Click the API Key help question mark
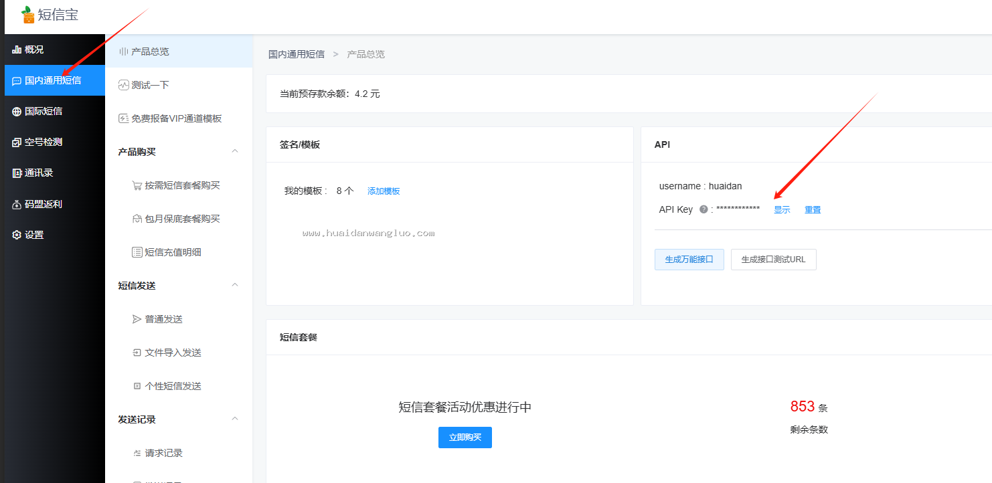This screenshot has height=483, width=992. 704,209
